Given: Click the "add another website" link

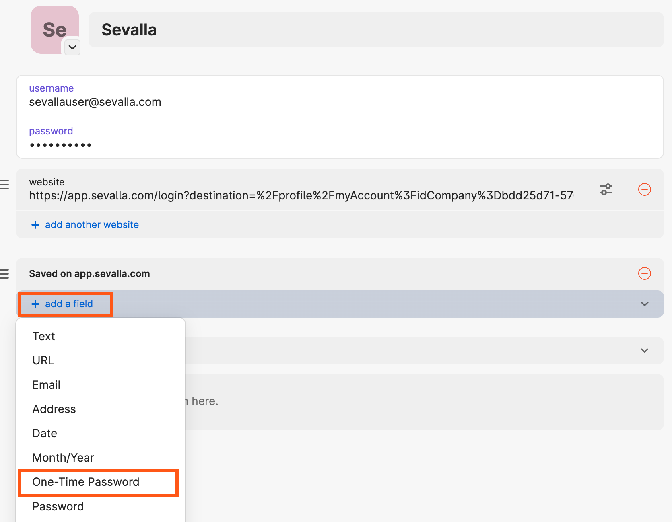Looking at the screenshot, I should [91, 224].
